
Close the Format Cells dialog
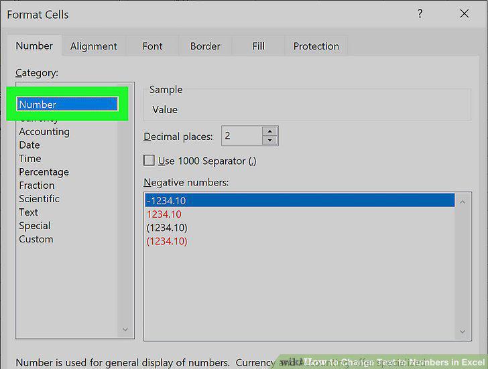coord(465,13)
